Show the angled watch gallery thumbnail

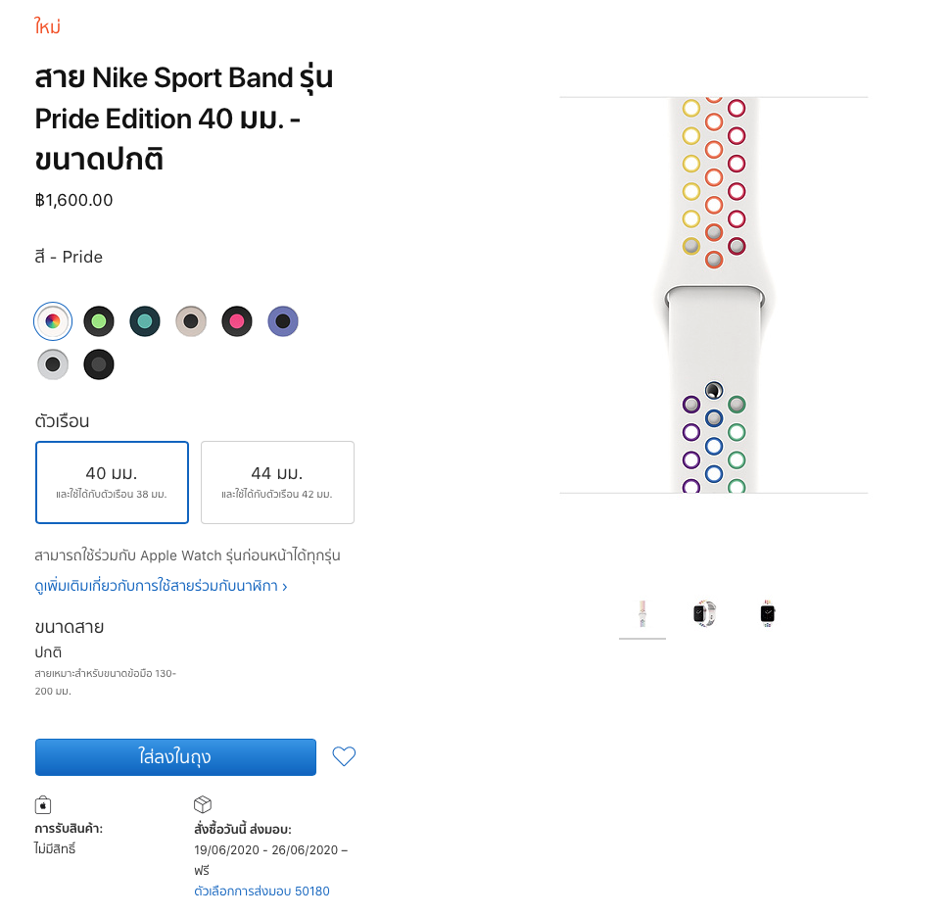pyautogui.click(x=704, y=614)
